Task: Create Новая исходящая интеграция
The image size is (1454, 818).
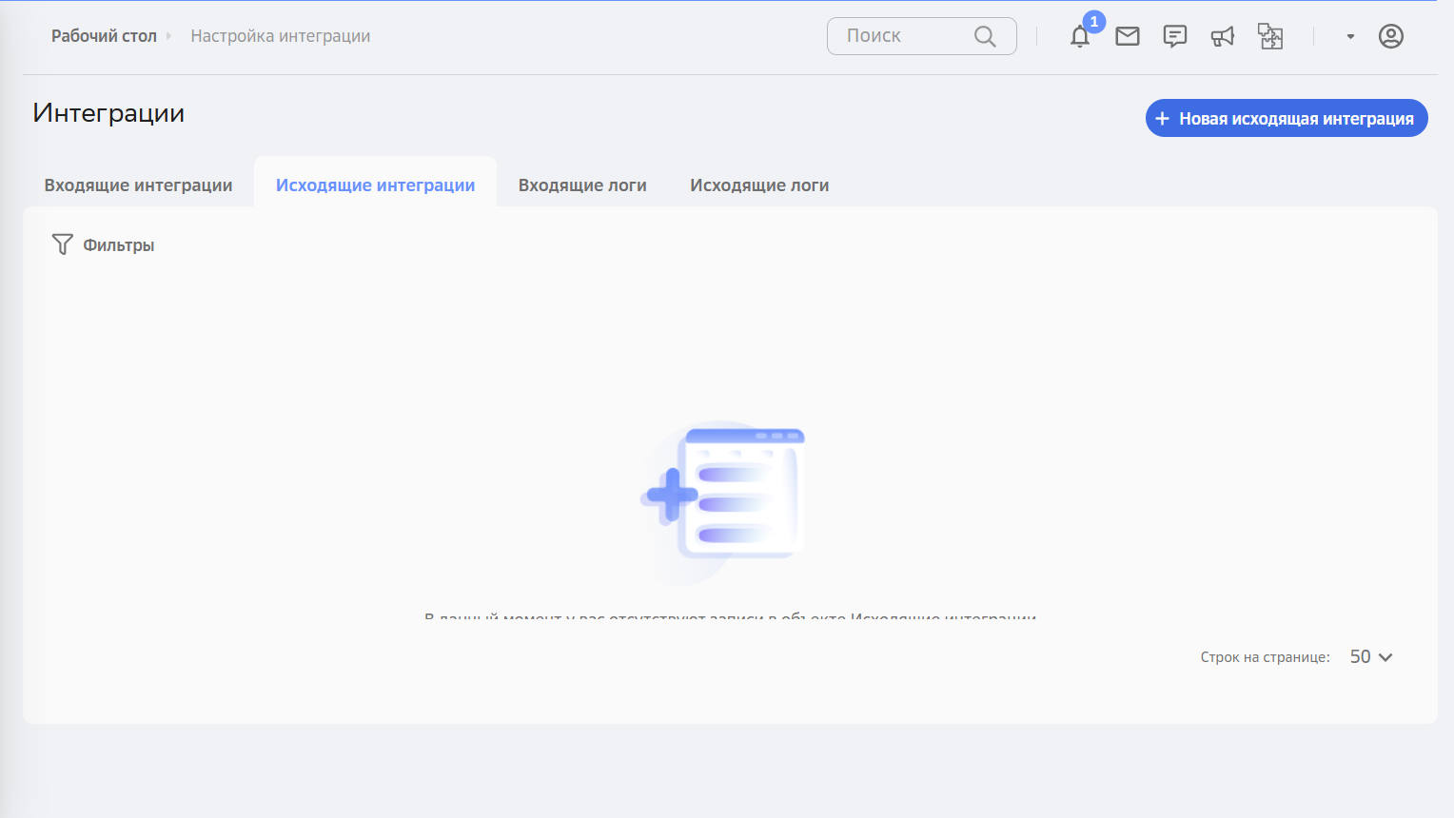Action: (1287, 118)
